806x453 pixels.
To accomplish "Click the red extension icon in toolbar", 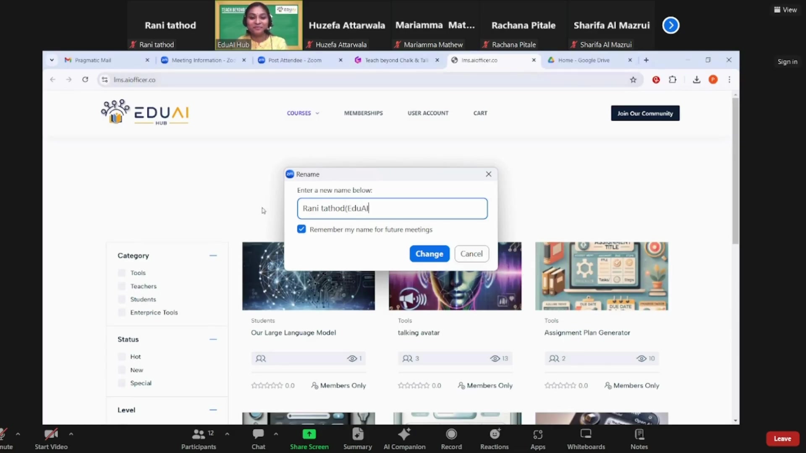I will tap(656, 80).
